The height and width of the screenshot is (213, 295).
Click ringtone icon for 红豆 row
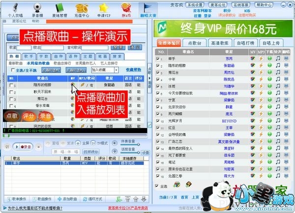point(278,128)
